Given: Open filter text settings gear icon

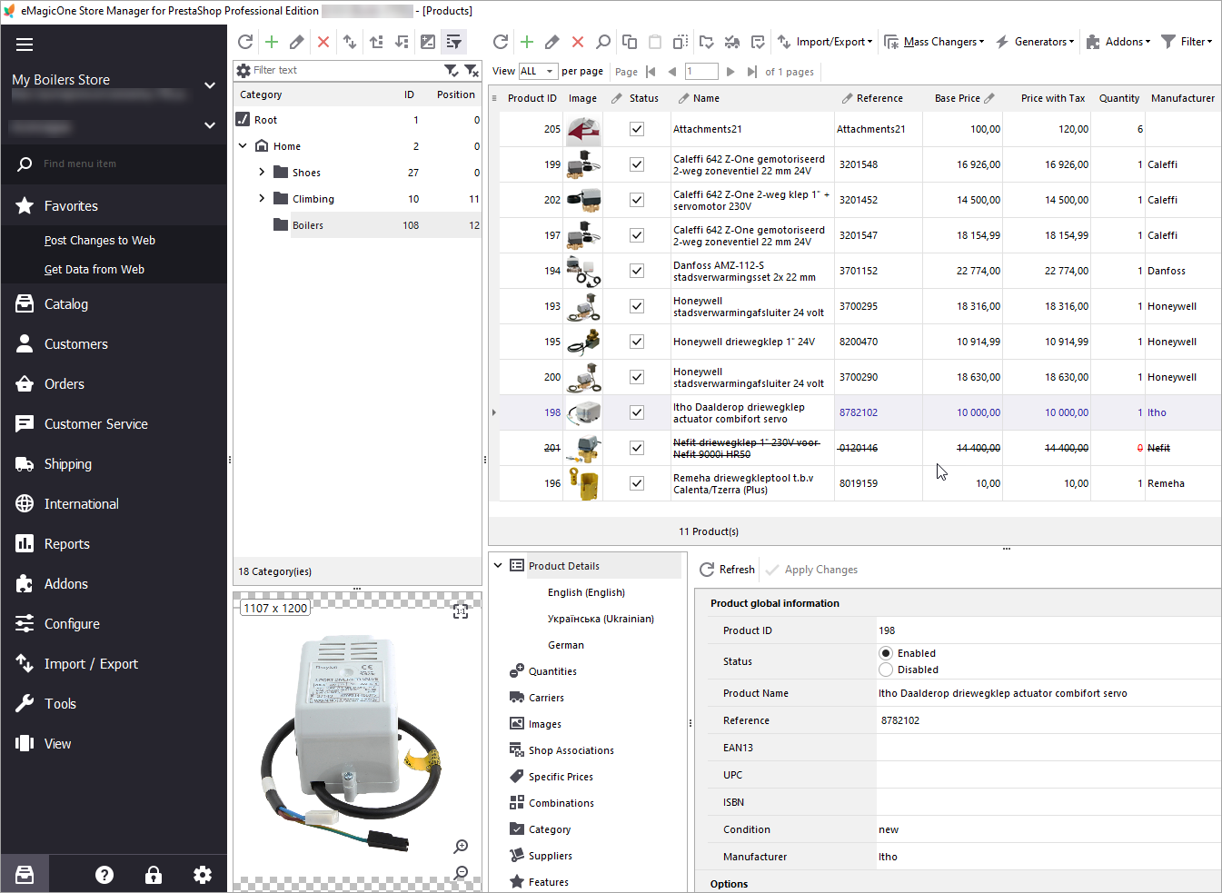Looking at the screenshot, I should pyautogui.click(x=243, y=70).
